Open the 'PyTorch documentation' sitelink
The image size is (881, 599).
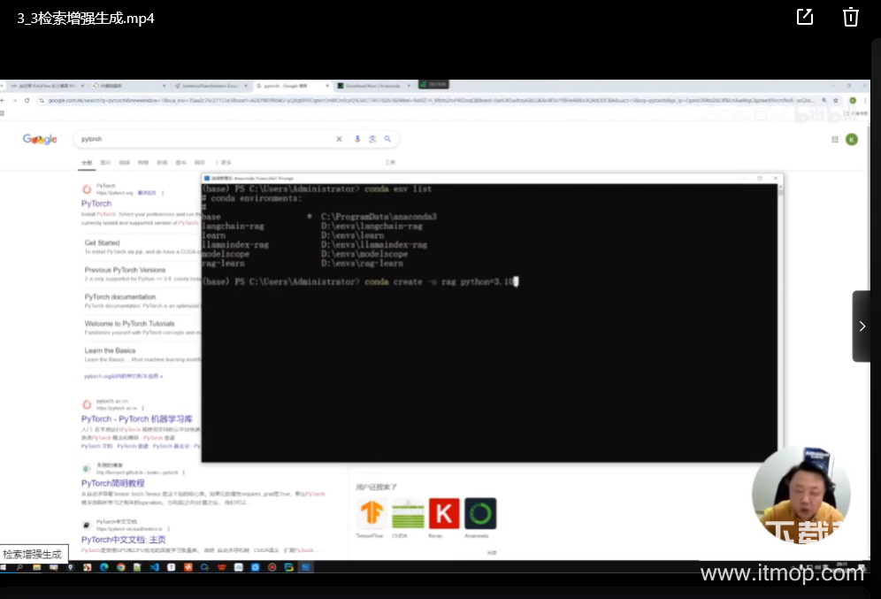click(120, 296)
